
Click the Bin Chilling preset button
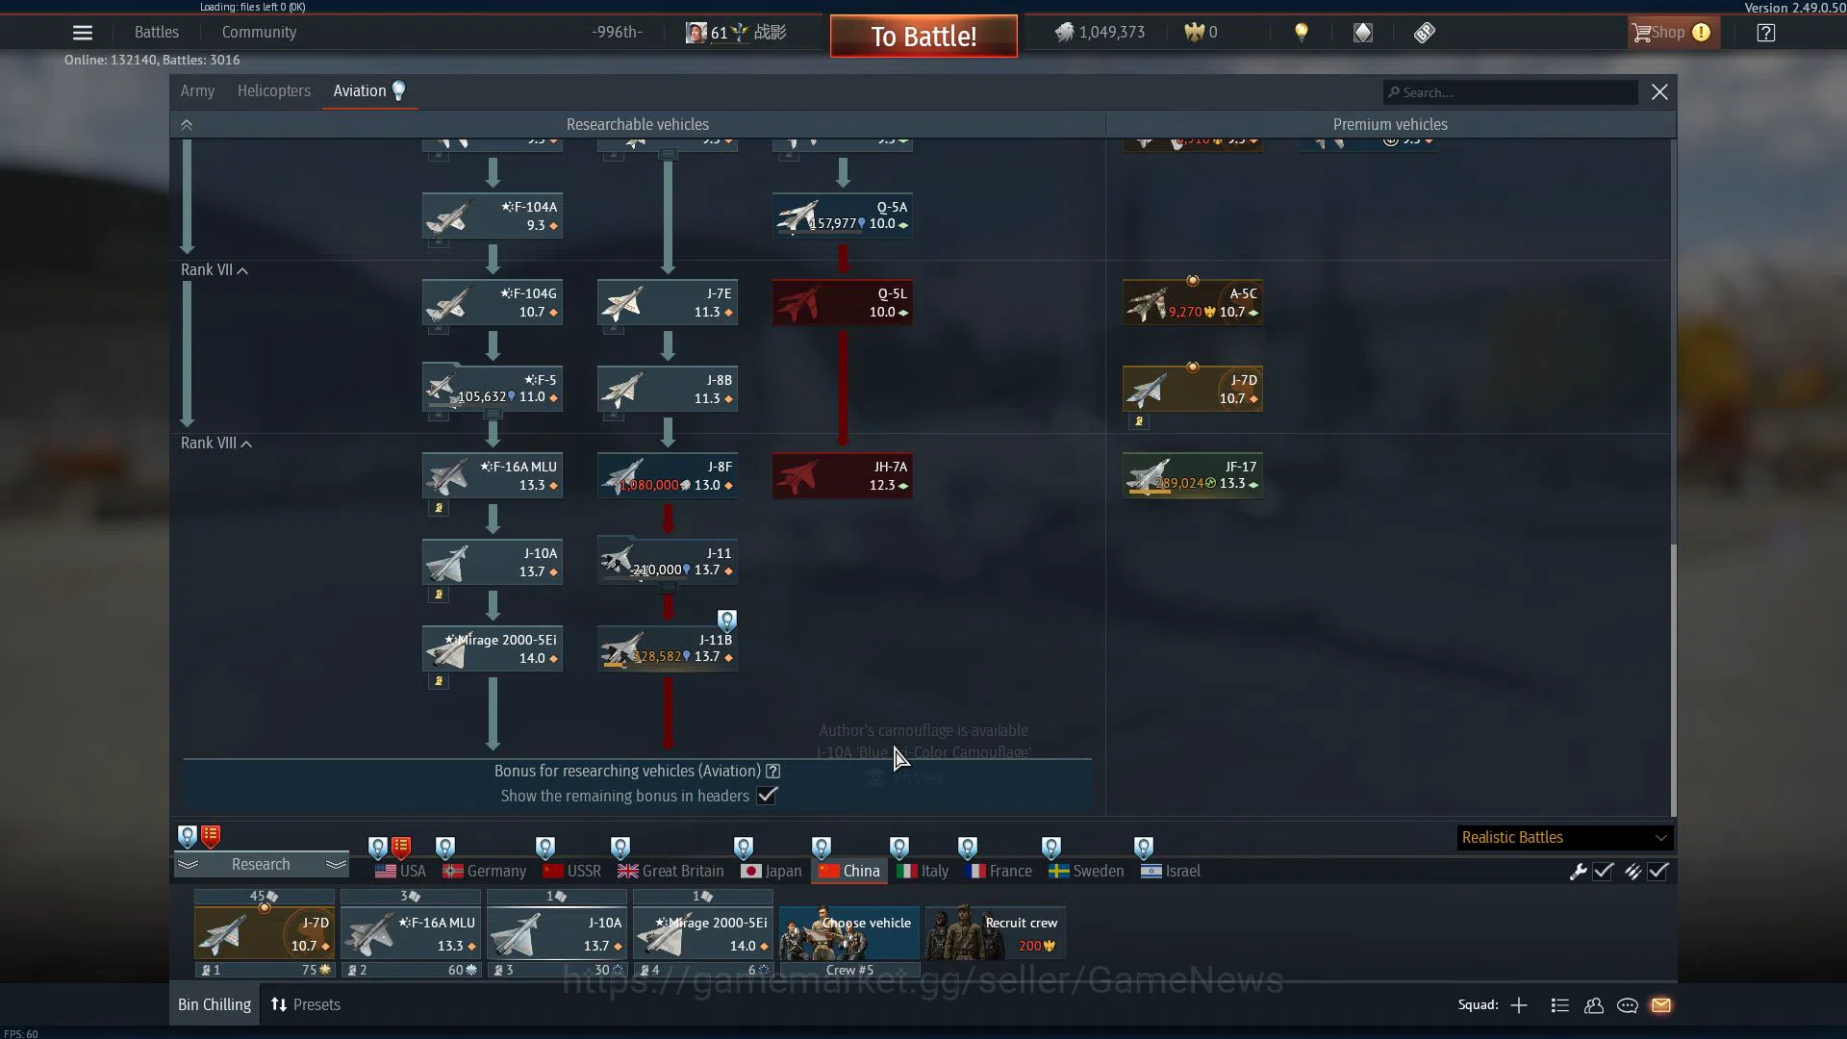pyautogui.click(x=215, y=1005)
